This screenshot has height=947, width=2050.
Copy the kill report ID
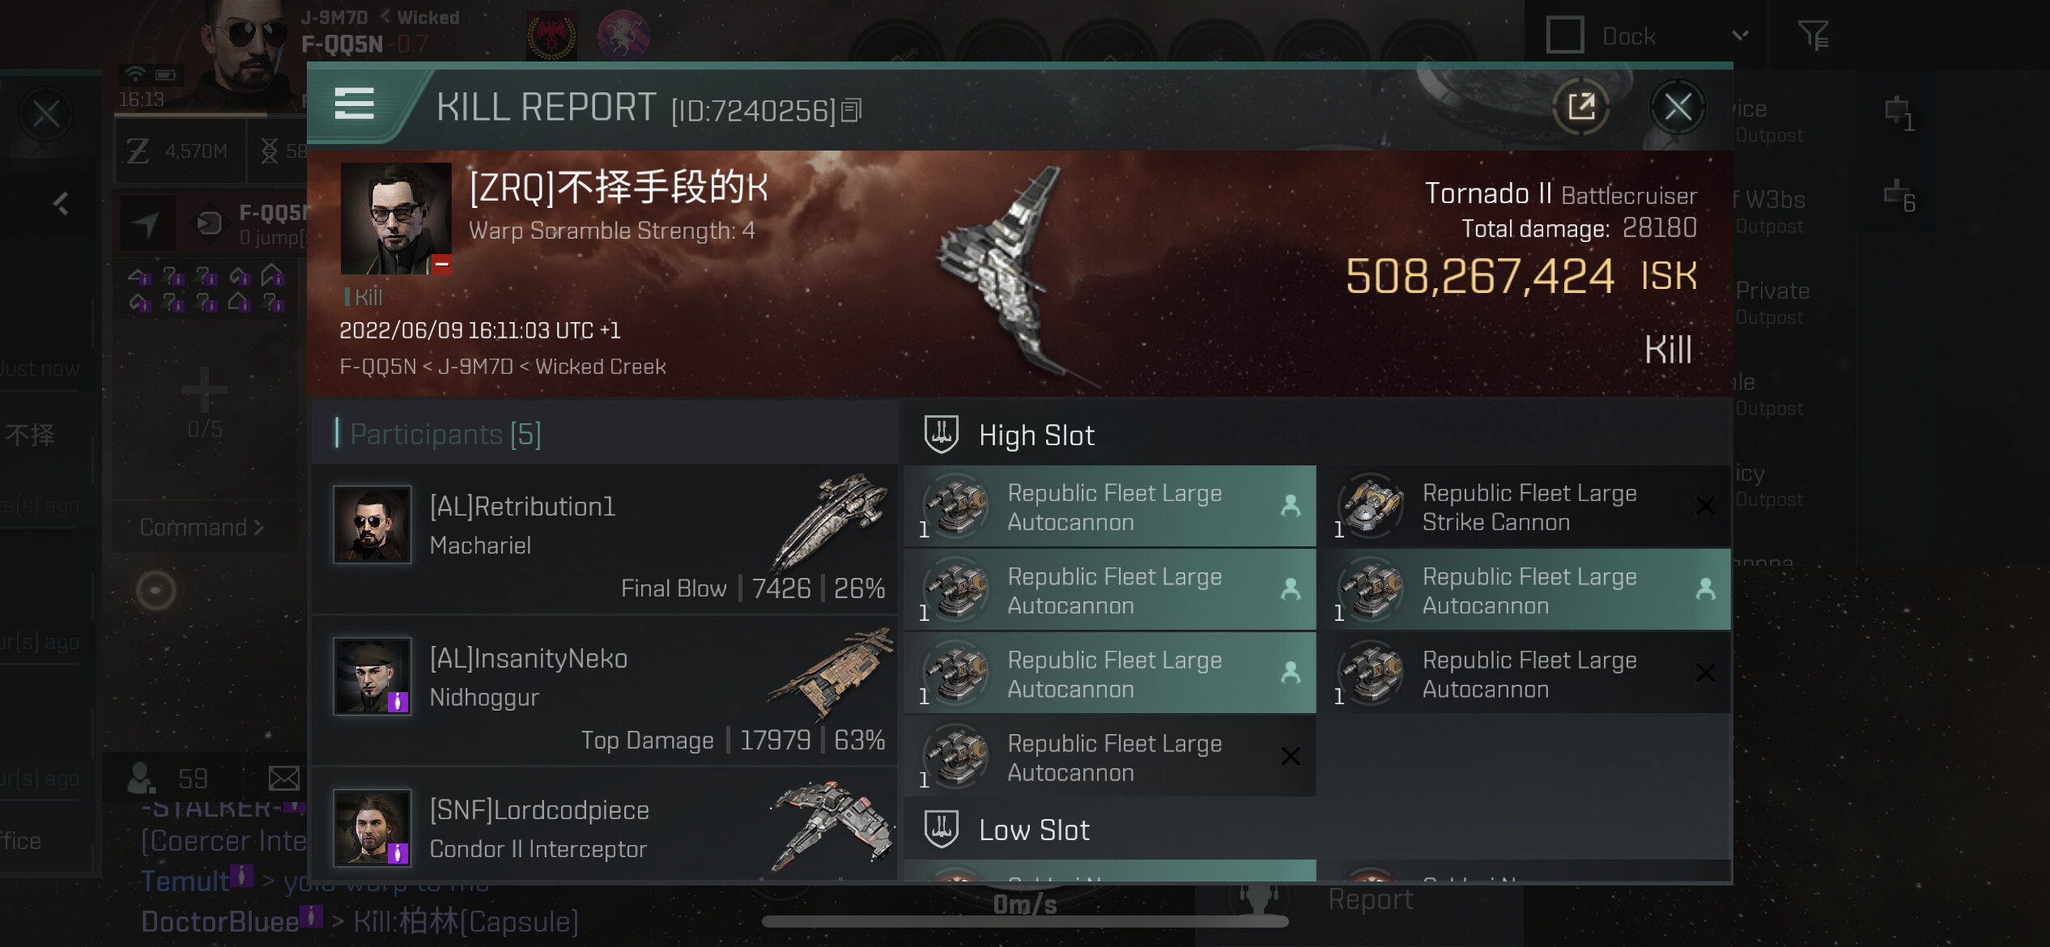pyautogui.click(x=852, y=110)
